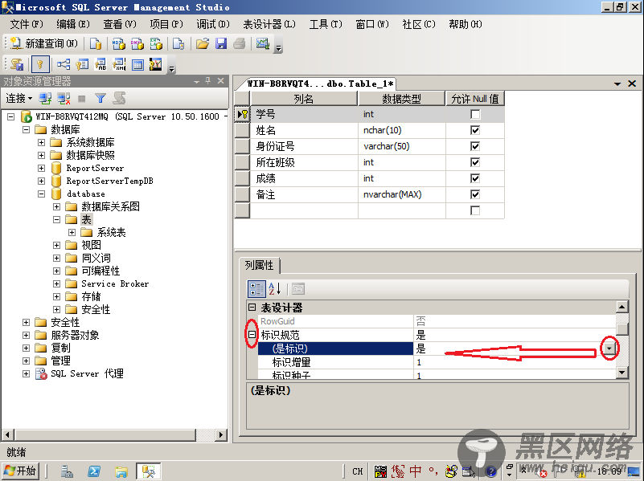
Task: Uncheck Allow Null for 姓名 column
Action: (475, 130)
